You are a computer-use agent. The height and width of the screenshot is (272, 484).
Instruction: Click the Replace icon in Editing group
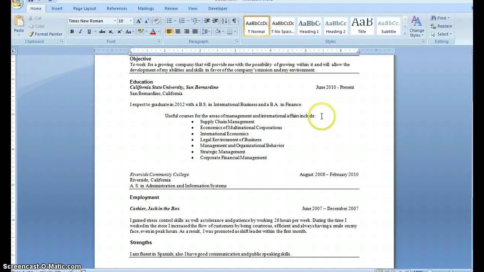point(433,26)
